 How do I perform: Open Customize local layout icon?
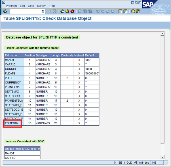pos(138,11)
